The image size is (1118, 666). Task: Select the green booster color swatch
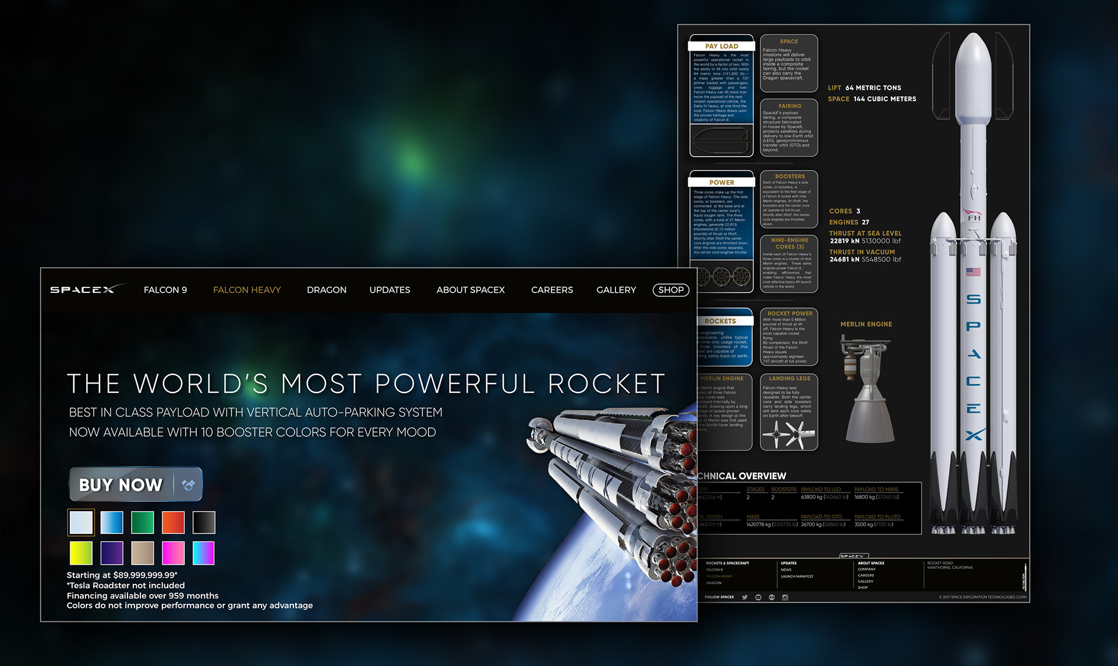(x=142, y=522)
